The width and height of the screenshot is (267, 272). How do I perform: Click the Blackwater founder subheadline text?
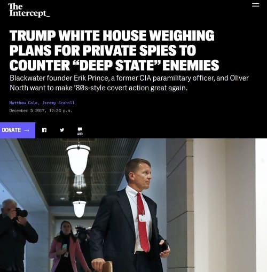pyautogui.click(x=129, y=83)
